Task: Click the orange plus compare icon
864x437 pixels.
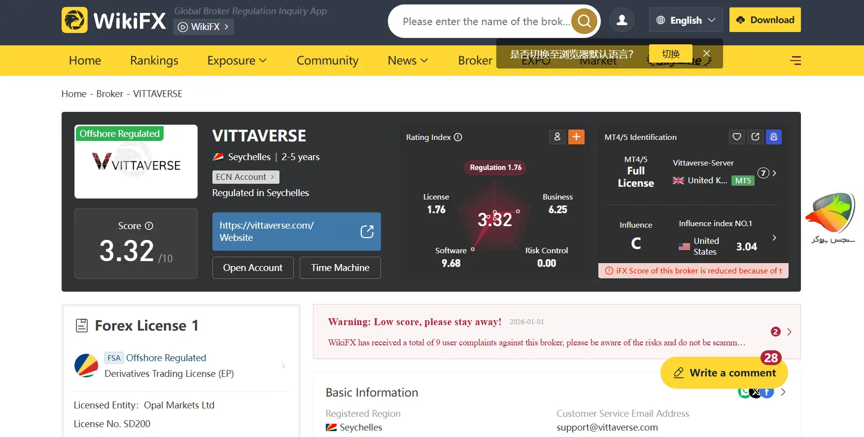Action: pyautogui.click(x=576, y=137)
